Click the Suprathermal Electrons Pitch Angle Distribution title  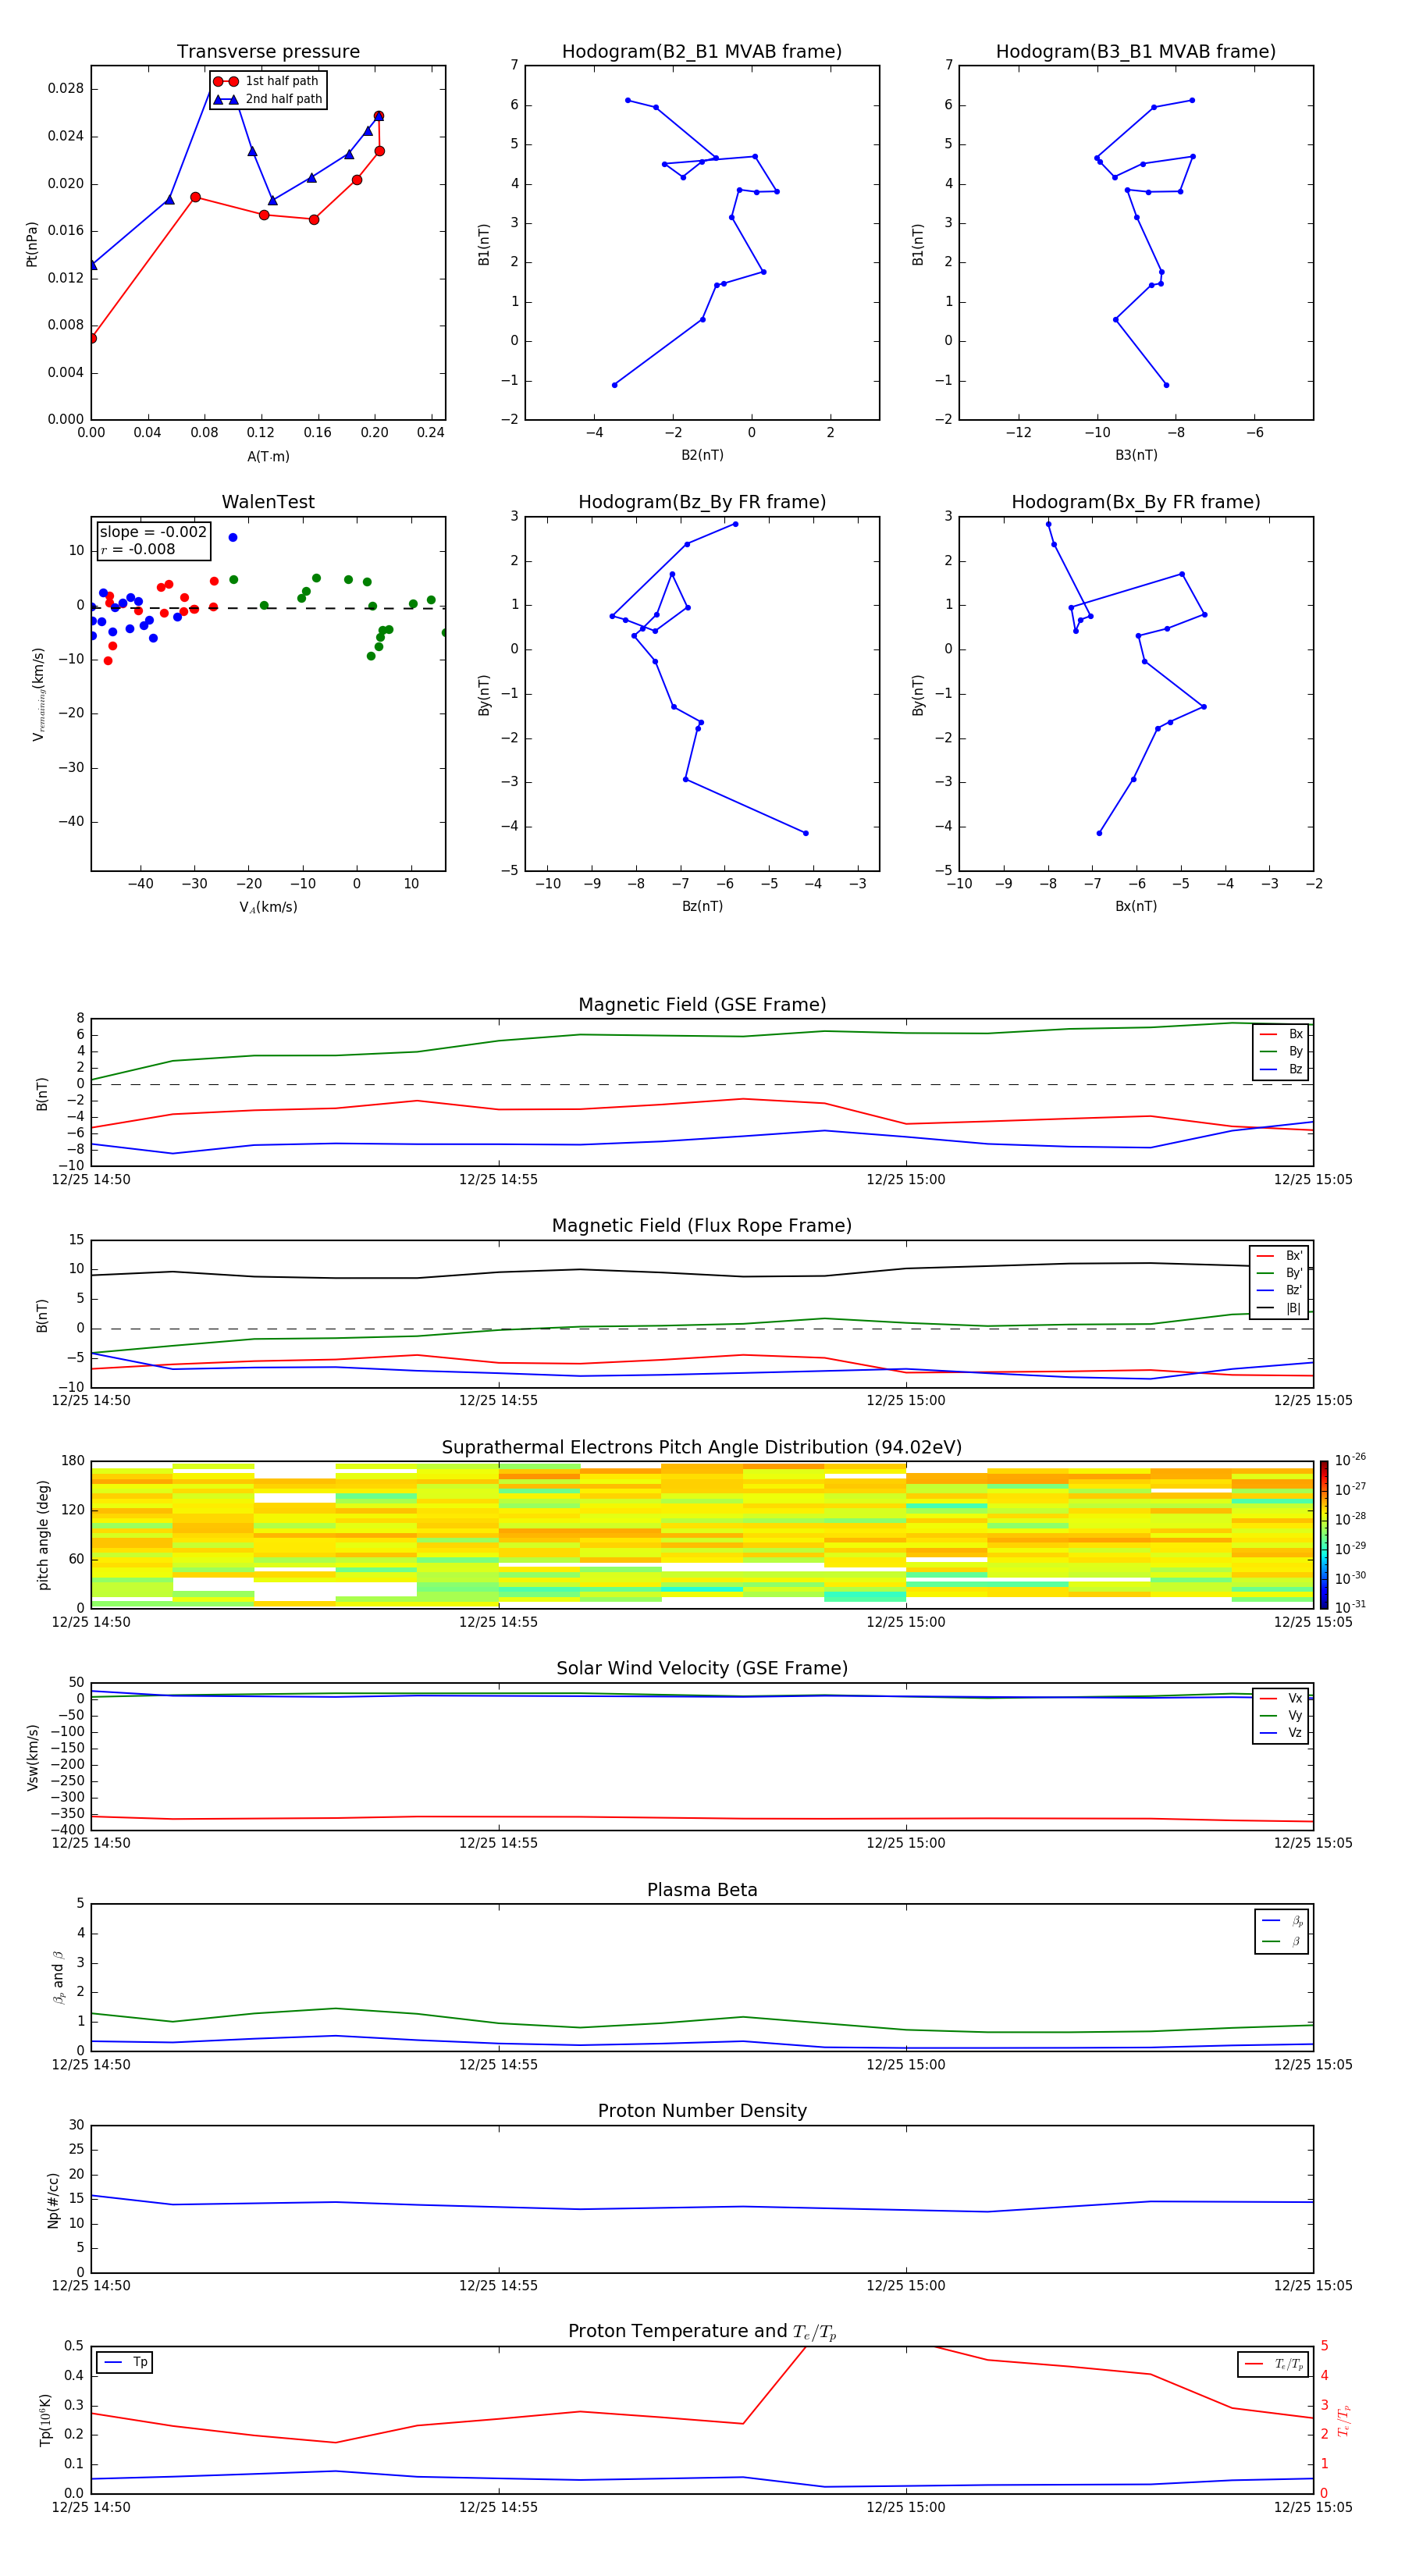pyautogui.click(x=702, y=1448)
